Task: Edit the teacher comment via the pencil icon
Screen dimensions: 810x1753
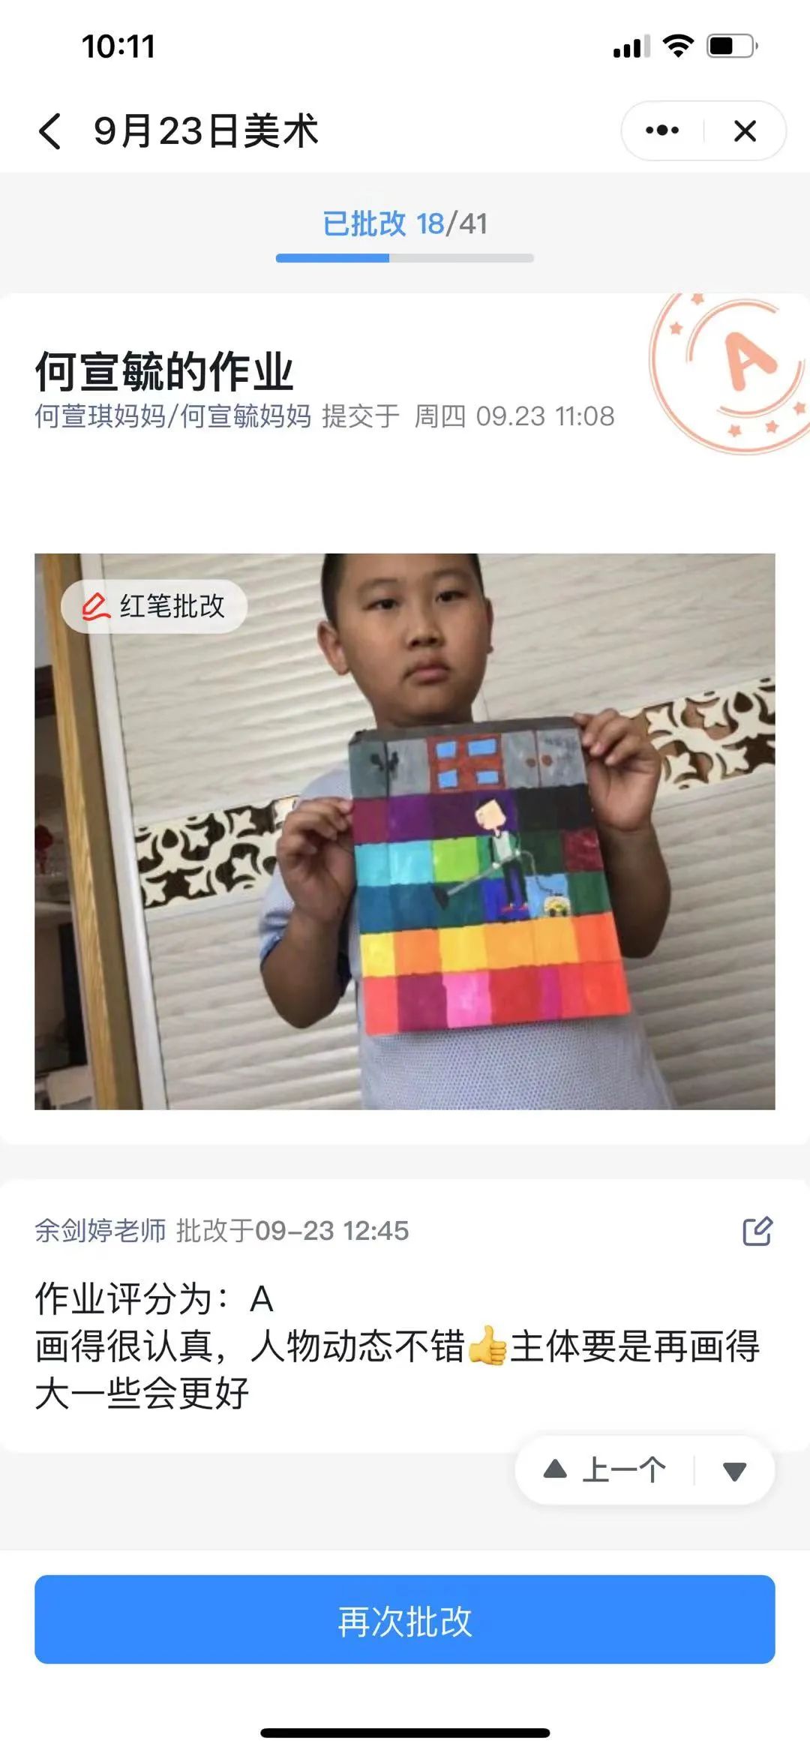Action: (x=757, y=1230)
